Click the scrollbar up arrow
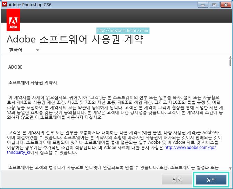Viewport: 233px width, 189px height. 230,57
